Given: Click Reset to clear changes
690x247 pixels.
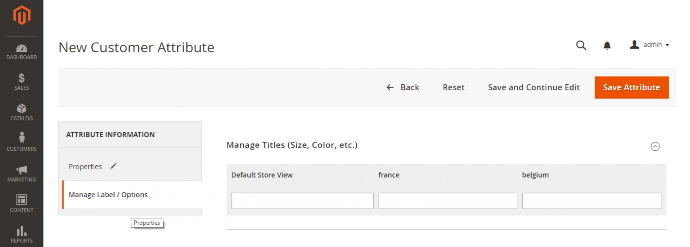Looking at the screenshot, I should click(x=454, y=87).
